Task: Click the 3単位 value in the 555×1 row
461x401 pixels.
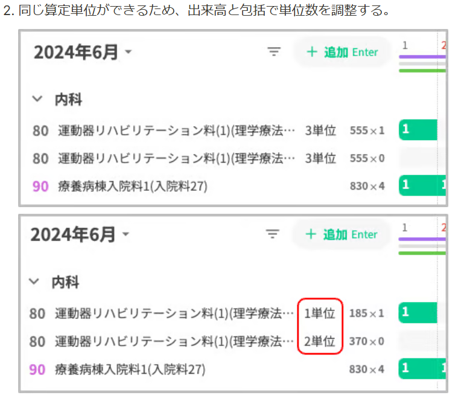Action: coord(320,130)
